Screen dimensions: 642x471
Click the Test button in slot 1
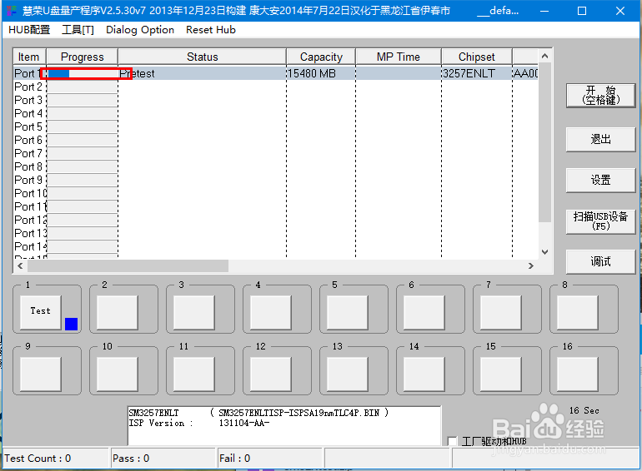[x=41, y=312]
